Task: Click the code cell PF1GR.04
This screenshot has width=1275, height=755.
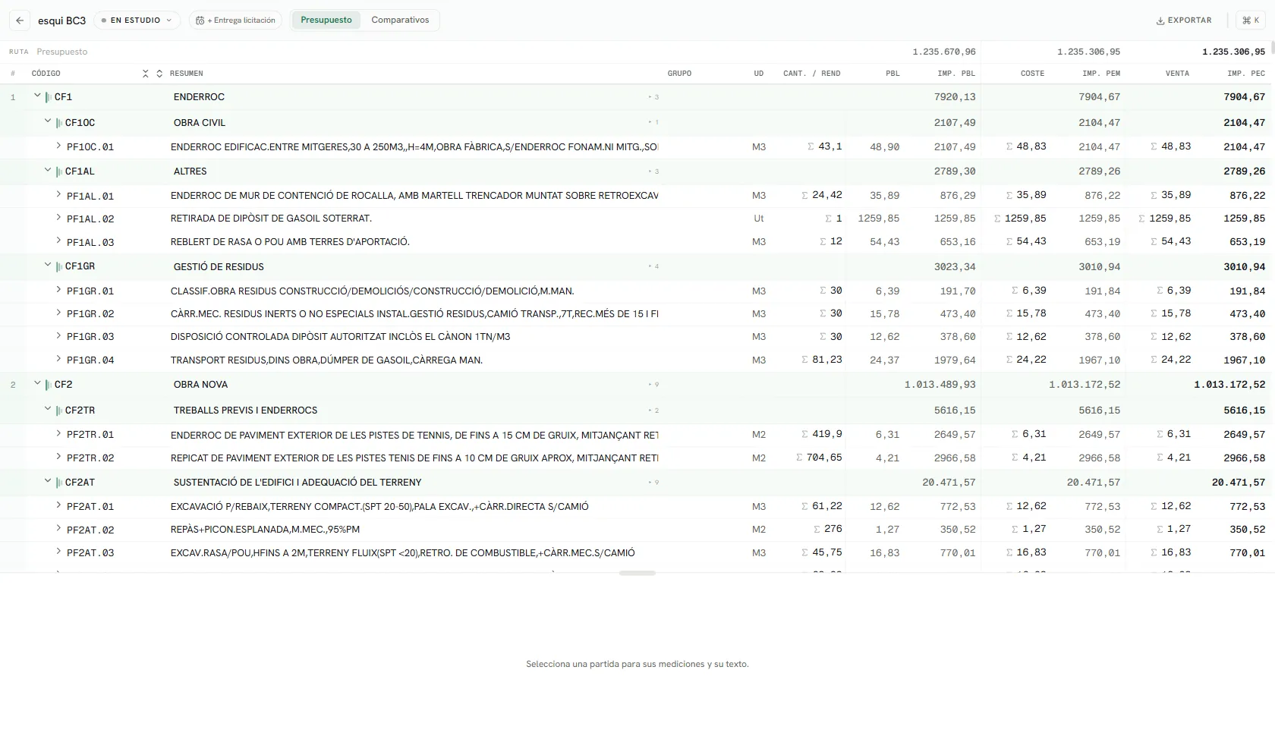Action: click(90, 360)
